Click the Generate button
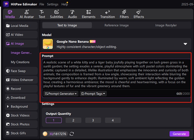 [x=179, y=134]
